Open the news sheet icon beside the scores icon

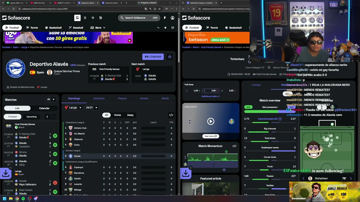point(85,18)
